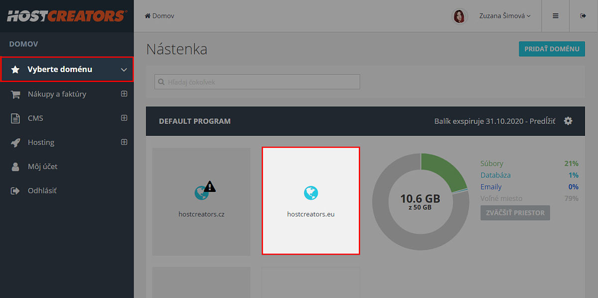This screenshot has height=298, width=598.
Task: Expand the Vyberte doménu dropdown
Action: pos(124,70)
